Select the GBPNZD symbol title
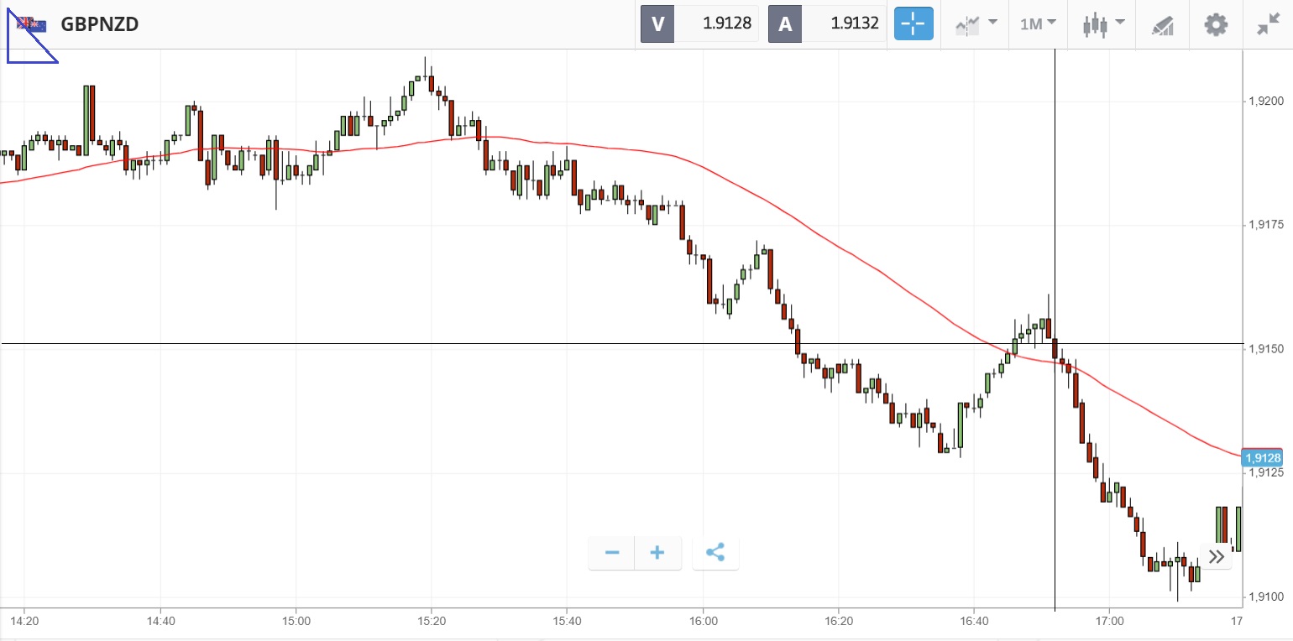 (x=100, y=24)
